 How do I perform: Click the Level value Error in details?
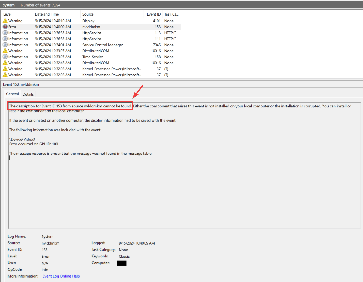(x=46, y=256)
